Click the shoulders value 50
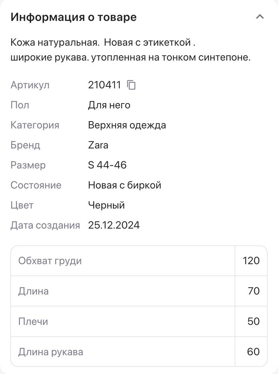 point(253,322)
